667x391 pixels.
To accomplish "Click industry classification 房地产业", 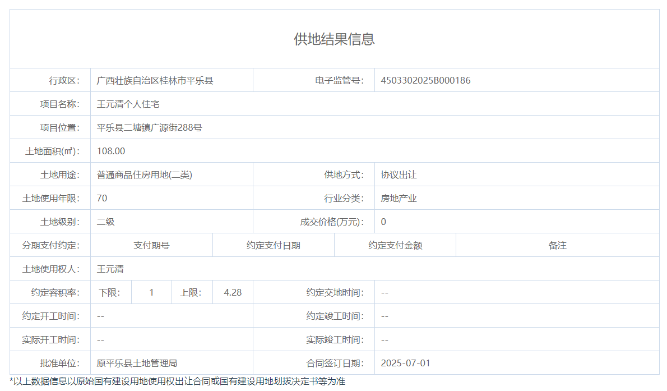I will [399, 198].
